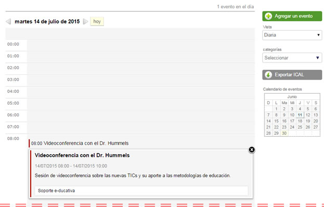Select day 3 in the mini calendar

tap(292, 109)
